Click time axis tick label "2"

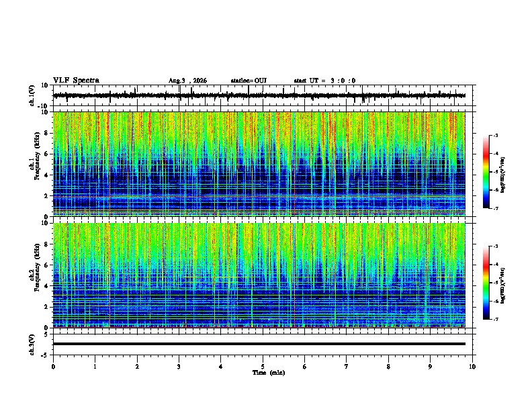point(137,367)
